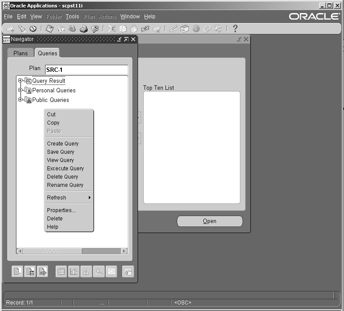344x311 pixels.
Task: Open the Refresh submenu arrow
Action: 90,197
